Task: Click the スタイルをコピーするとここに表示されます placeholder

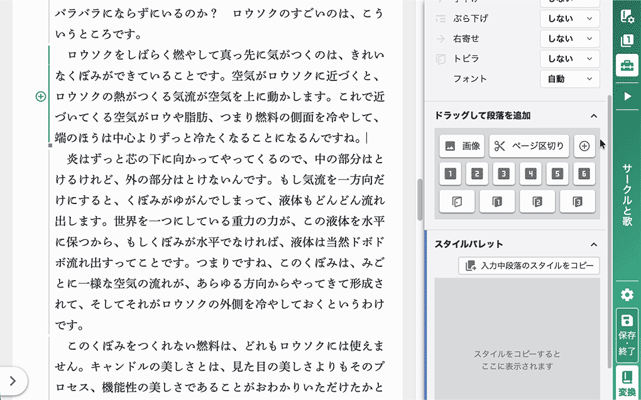Action: pyautogui.click(x=517, y=360)
